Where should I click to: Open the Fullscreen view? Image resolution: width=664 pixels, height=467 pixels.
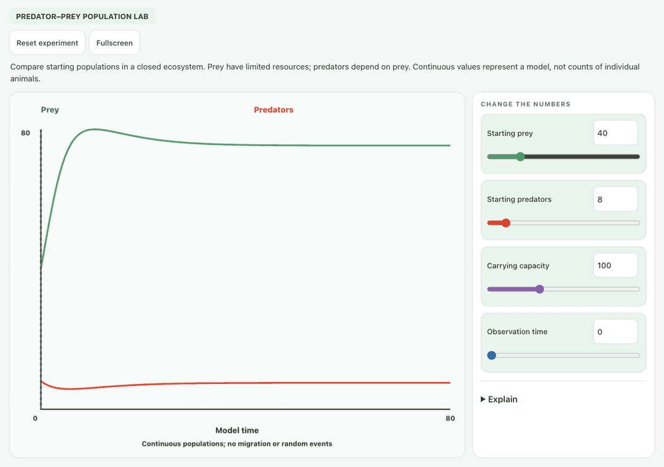(x=114, y=43)
